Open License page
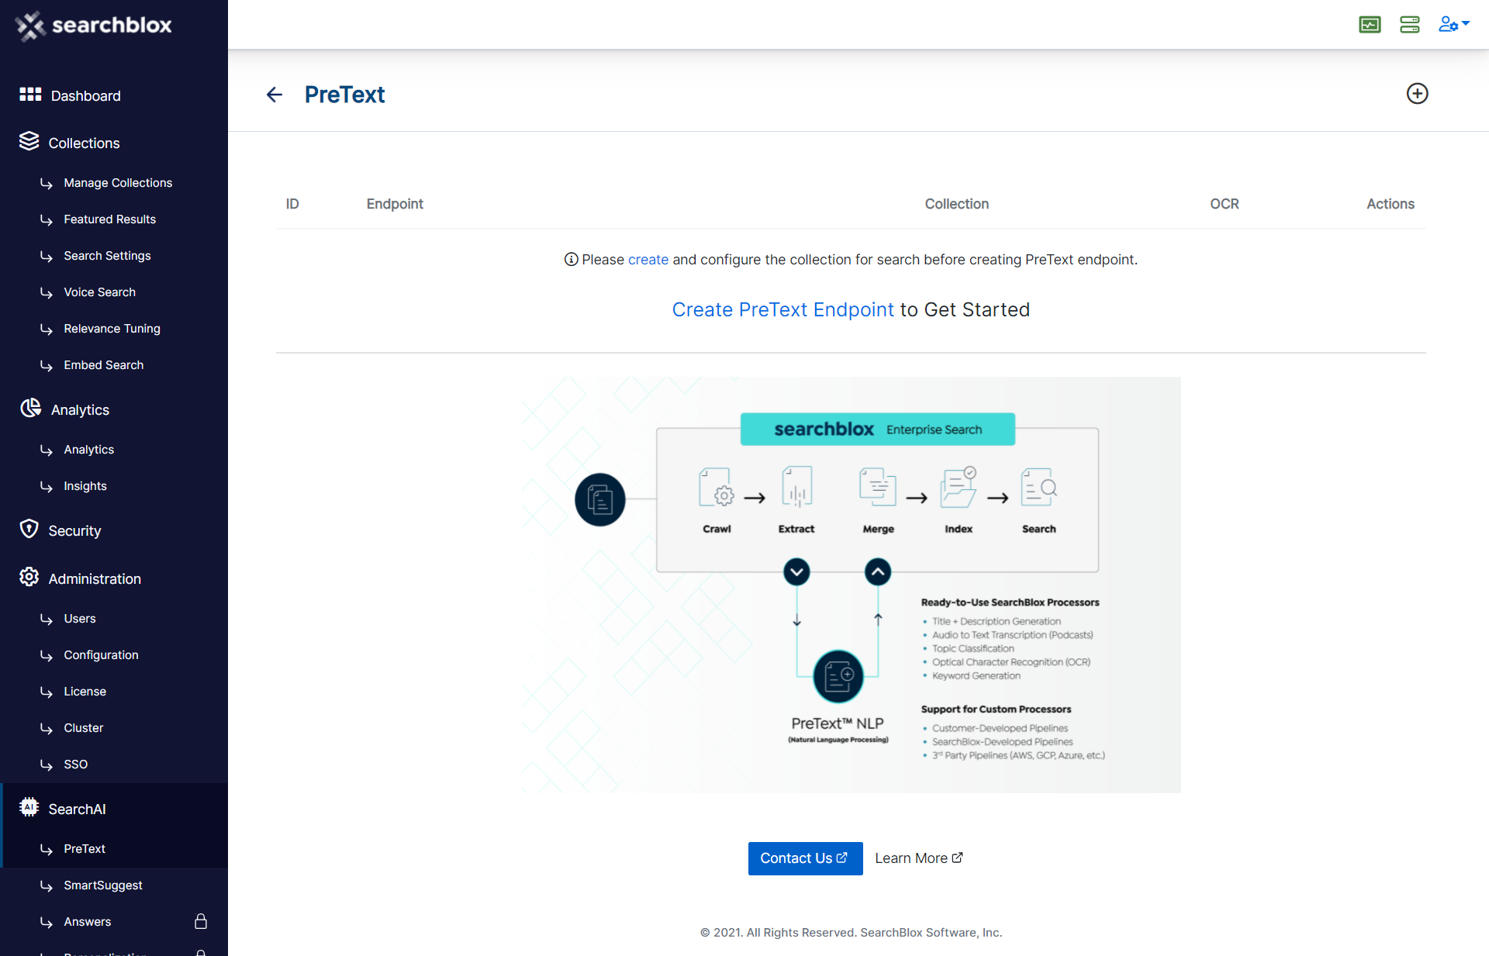This screenshot has height=956, width=1489. (x=85, y=692)
